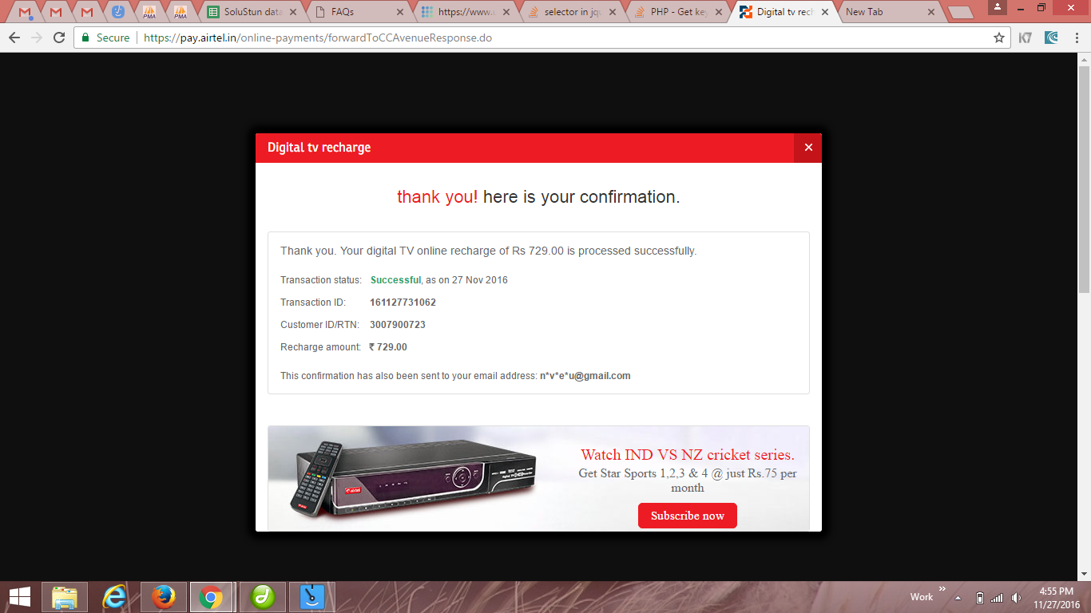Open the Chrome user profile button

(998, 7)
